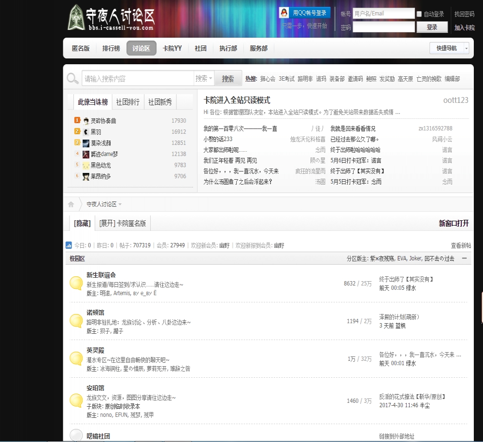Click the search content input field
The width and height of the screenshot is (483, 442).
click(x=138, y=79)
